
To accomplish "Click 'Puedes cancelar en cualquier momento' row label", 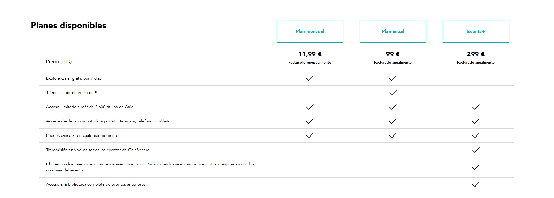I will [x=82, y=135].
